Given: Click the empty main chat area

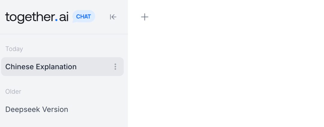Looking at the screenshot, I should (226, 75).
